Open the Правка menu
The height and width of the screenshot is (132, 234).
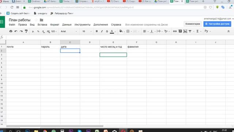click(x=22, y=25)
